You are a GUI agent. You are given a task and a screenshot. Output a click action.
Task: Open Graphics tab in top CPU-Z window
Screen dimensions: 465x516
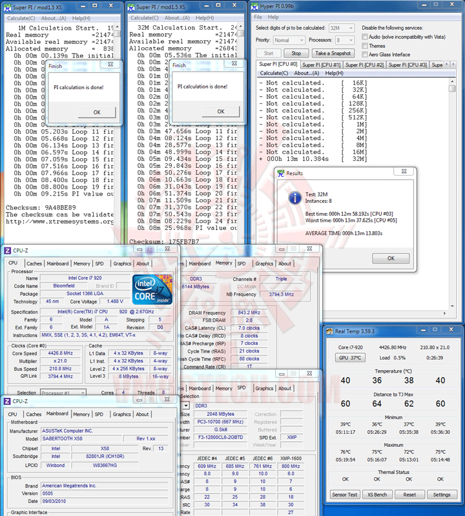(122, 263)
